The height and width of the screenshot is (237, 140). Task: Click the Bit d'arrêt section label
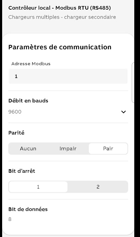pyautogui.click(x=22, y=171)
